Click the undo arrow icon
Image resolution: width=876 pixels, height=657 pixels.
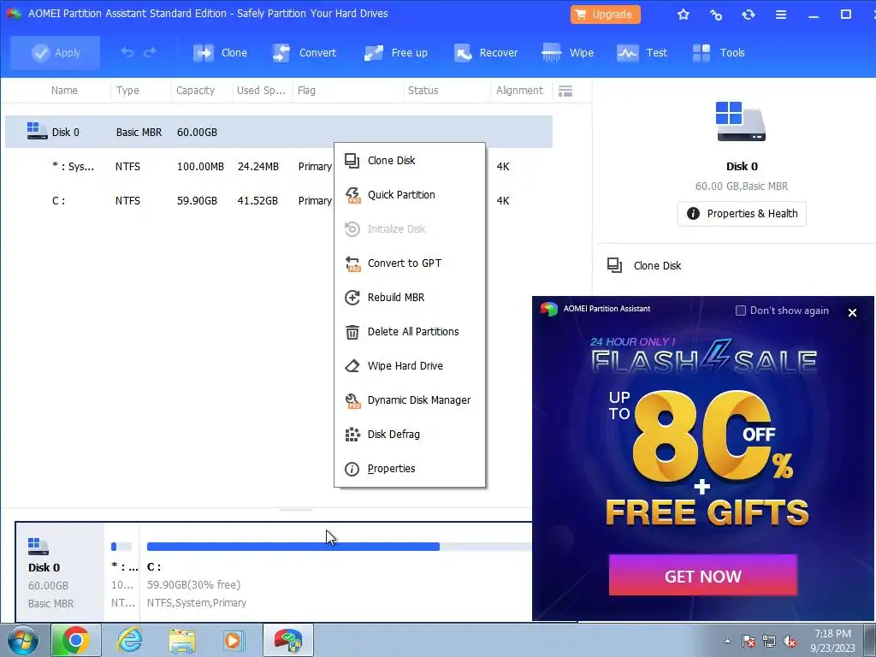pos(127,52)
